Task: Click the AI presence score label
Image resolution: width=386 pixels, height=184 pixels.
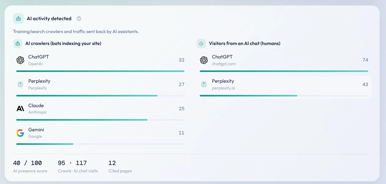Action: tap(30, 171)
